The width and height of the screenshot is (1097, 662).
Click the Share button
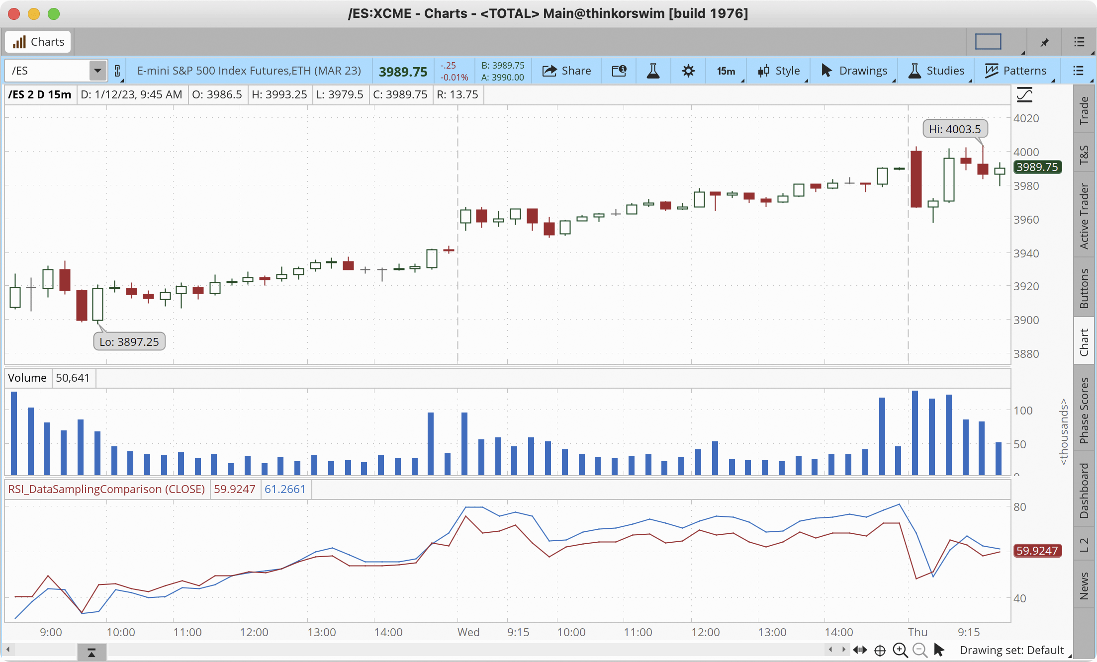(566, 71)
